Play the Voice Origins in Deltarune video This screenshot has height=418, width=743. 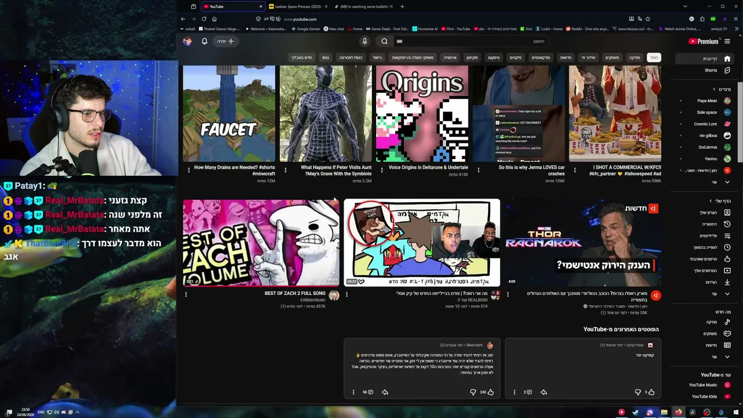[x=422, y=113]
